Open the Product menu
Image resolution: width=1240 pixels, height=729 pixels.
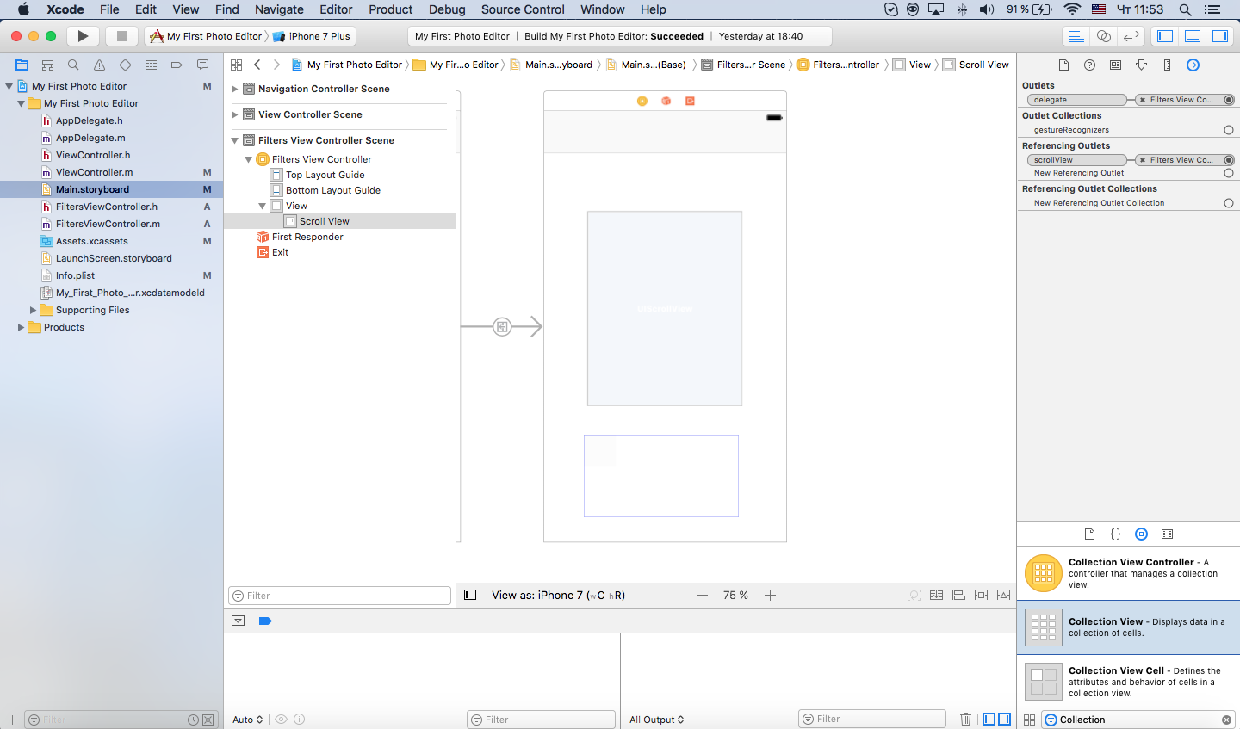tap(391, 9)
